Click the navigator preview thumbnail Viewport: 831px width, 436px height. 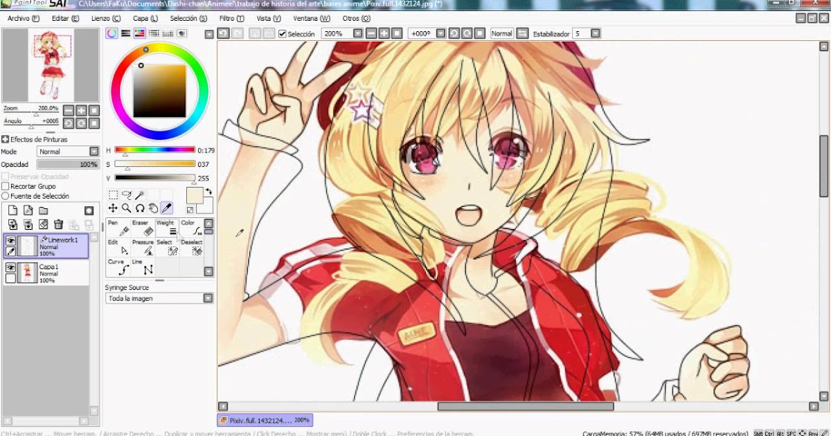51,66
